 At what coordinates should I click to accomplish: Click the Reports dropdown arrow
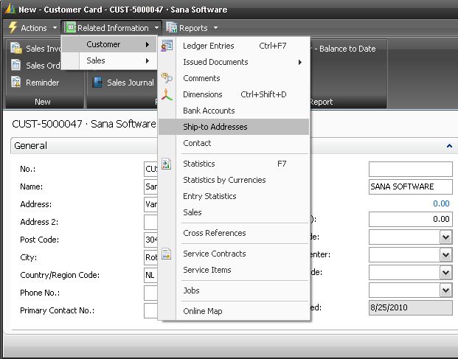216,28
